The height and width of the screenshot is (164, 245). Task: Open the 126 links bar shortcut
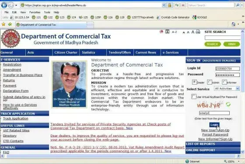click(x=108, y=17)
